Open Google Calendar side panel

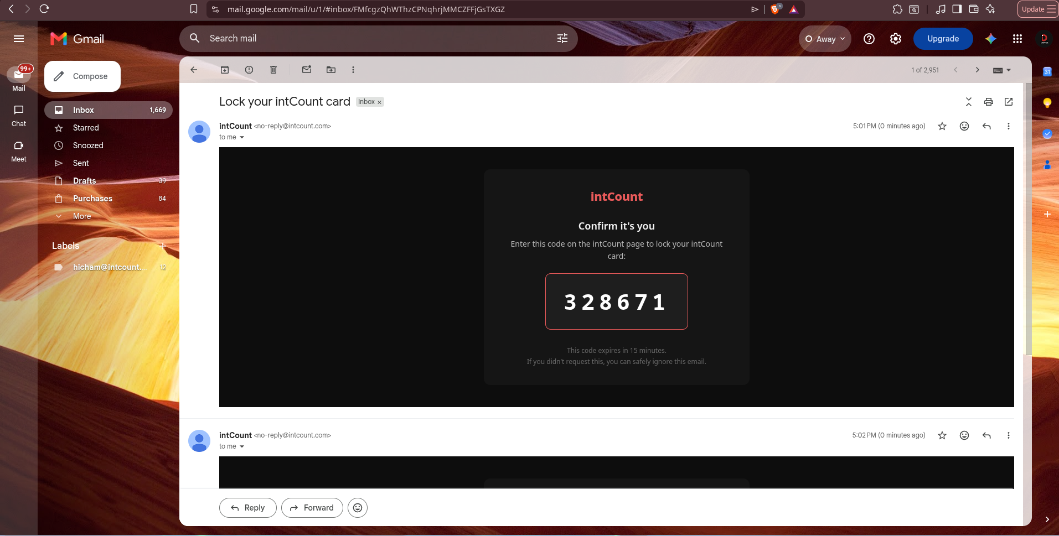tap(1047, 71)
